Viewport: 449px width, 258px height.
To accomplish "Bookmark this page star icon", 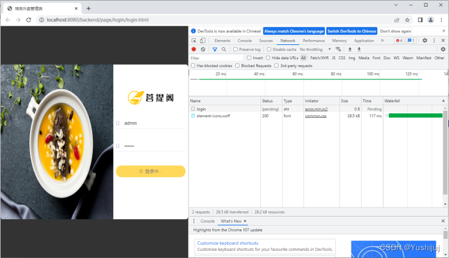I will coord(407,20).
